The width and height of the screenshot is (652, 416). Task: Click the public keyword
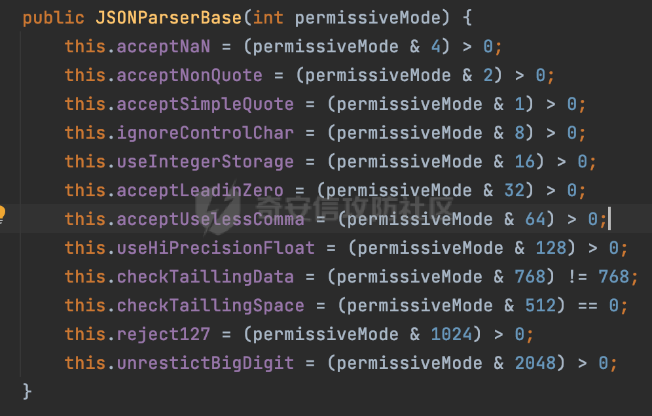click(x=53, y=18)
